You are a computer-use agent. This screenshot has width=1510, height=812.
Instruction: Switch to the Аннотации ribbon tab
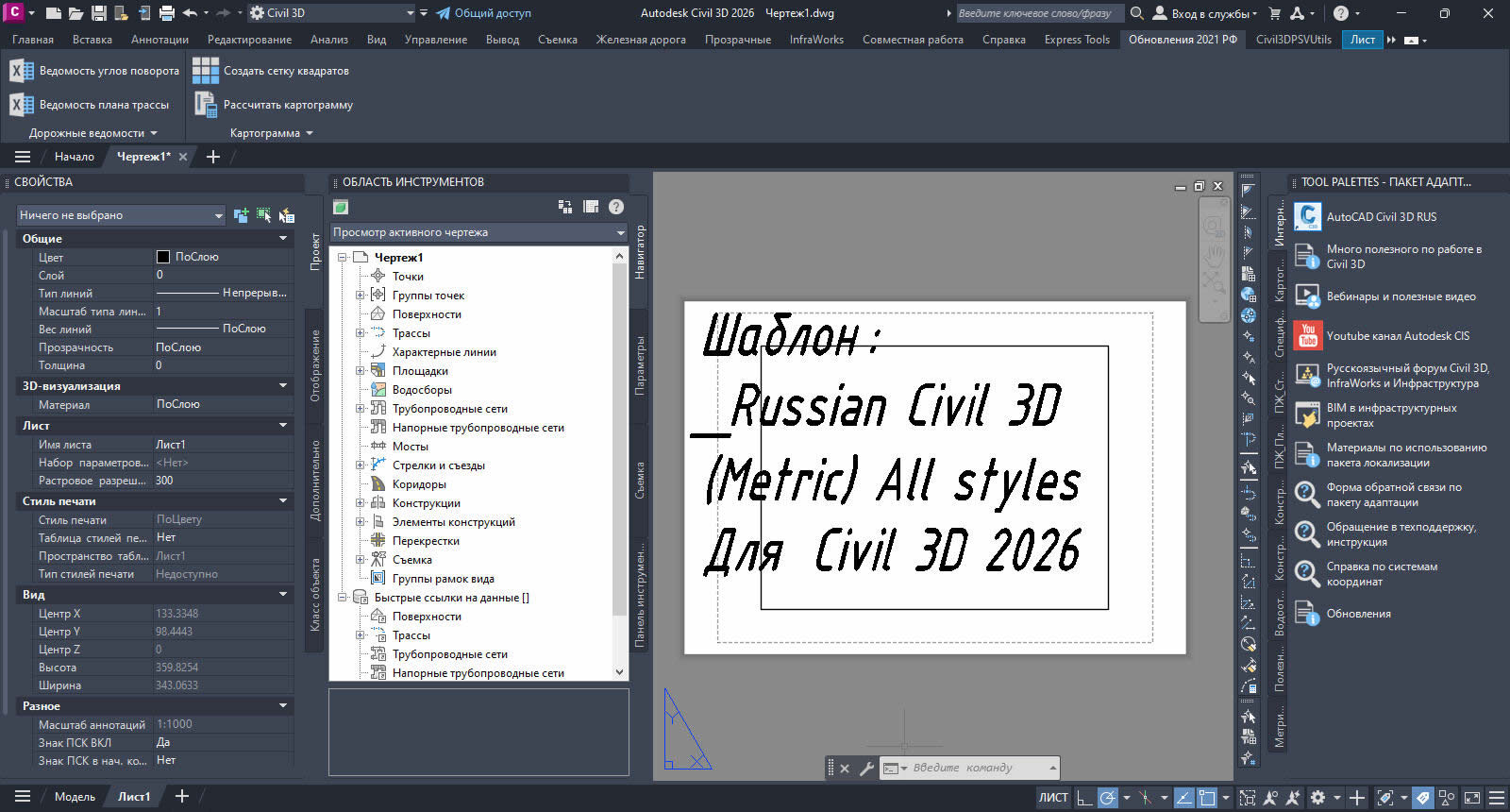click(x=159, y=40)
